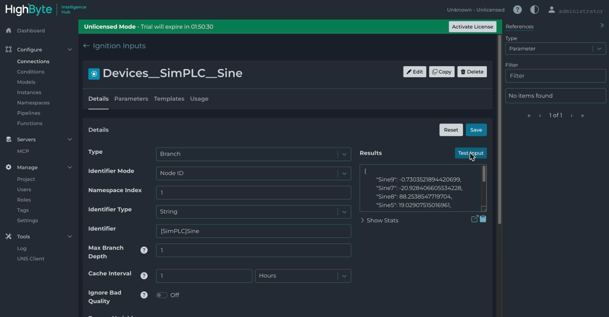609x317 pixels.
Task: Go back using the arrow beside Ignition Inputs
Action: [86, 46]
